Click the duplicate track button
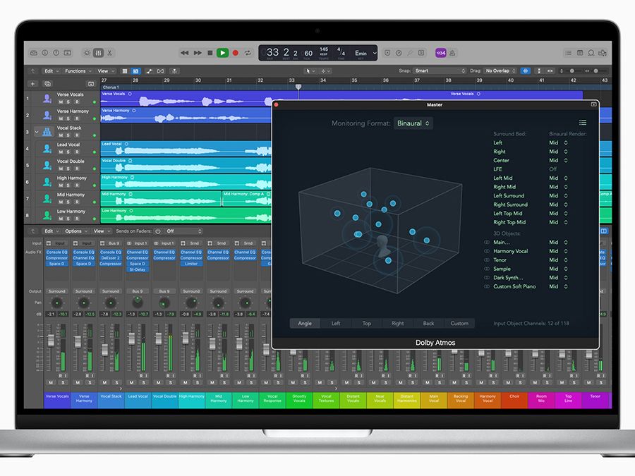This screenshot has height=476, width=635. pos(48,84)
